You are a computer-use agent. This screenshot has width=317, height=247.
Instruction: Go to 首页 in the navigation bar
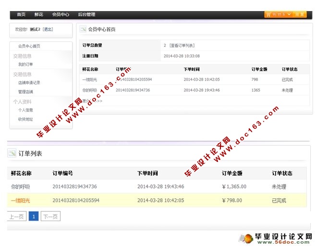21,14
